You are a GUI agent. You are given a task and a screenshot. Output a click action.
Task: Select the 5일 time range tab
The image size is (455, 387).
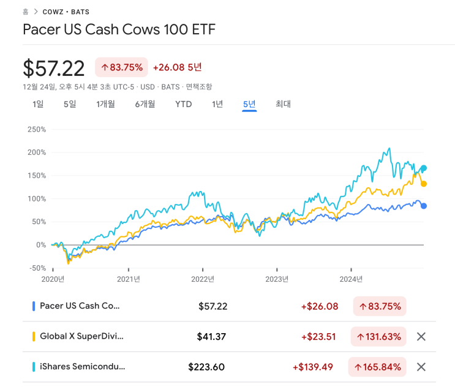(70, 104)
